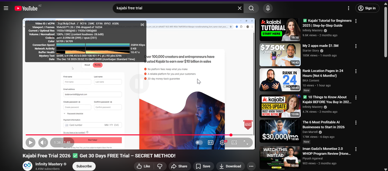The image size is (388, 171).
Task: Open Iman Gadzi's Monetise 2.0 thumbnail
Action: 280,158
